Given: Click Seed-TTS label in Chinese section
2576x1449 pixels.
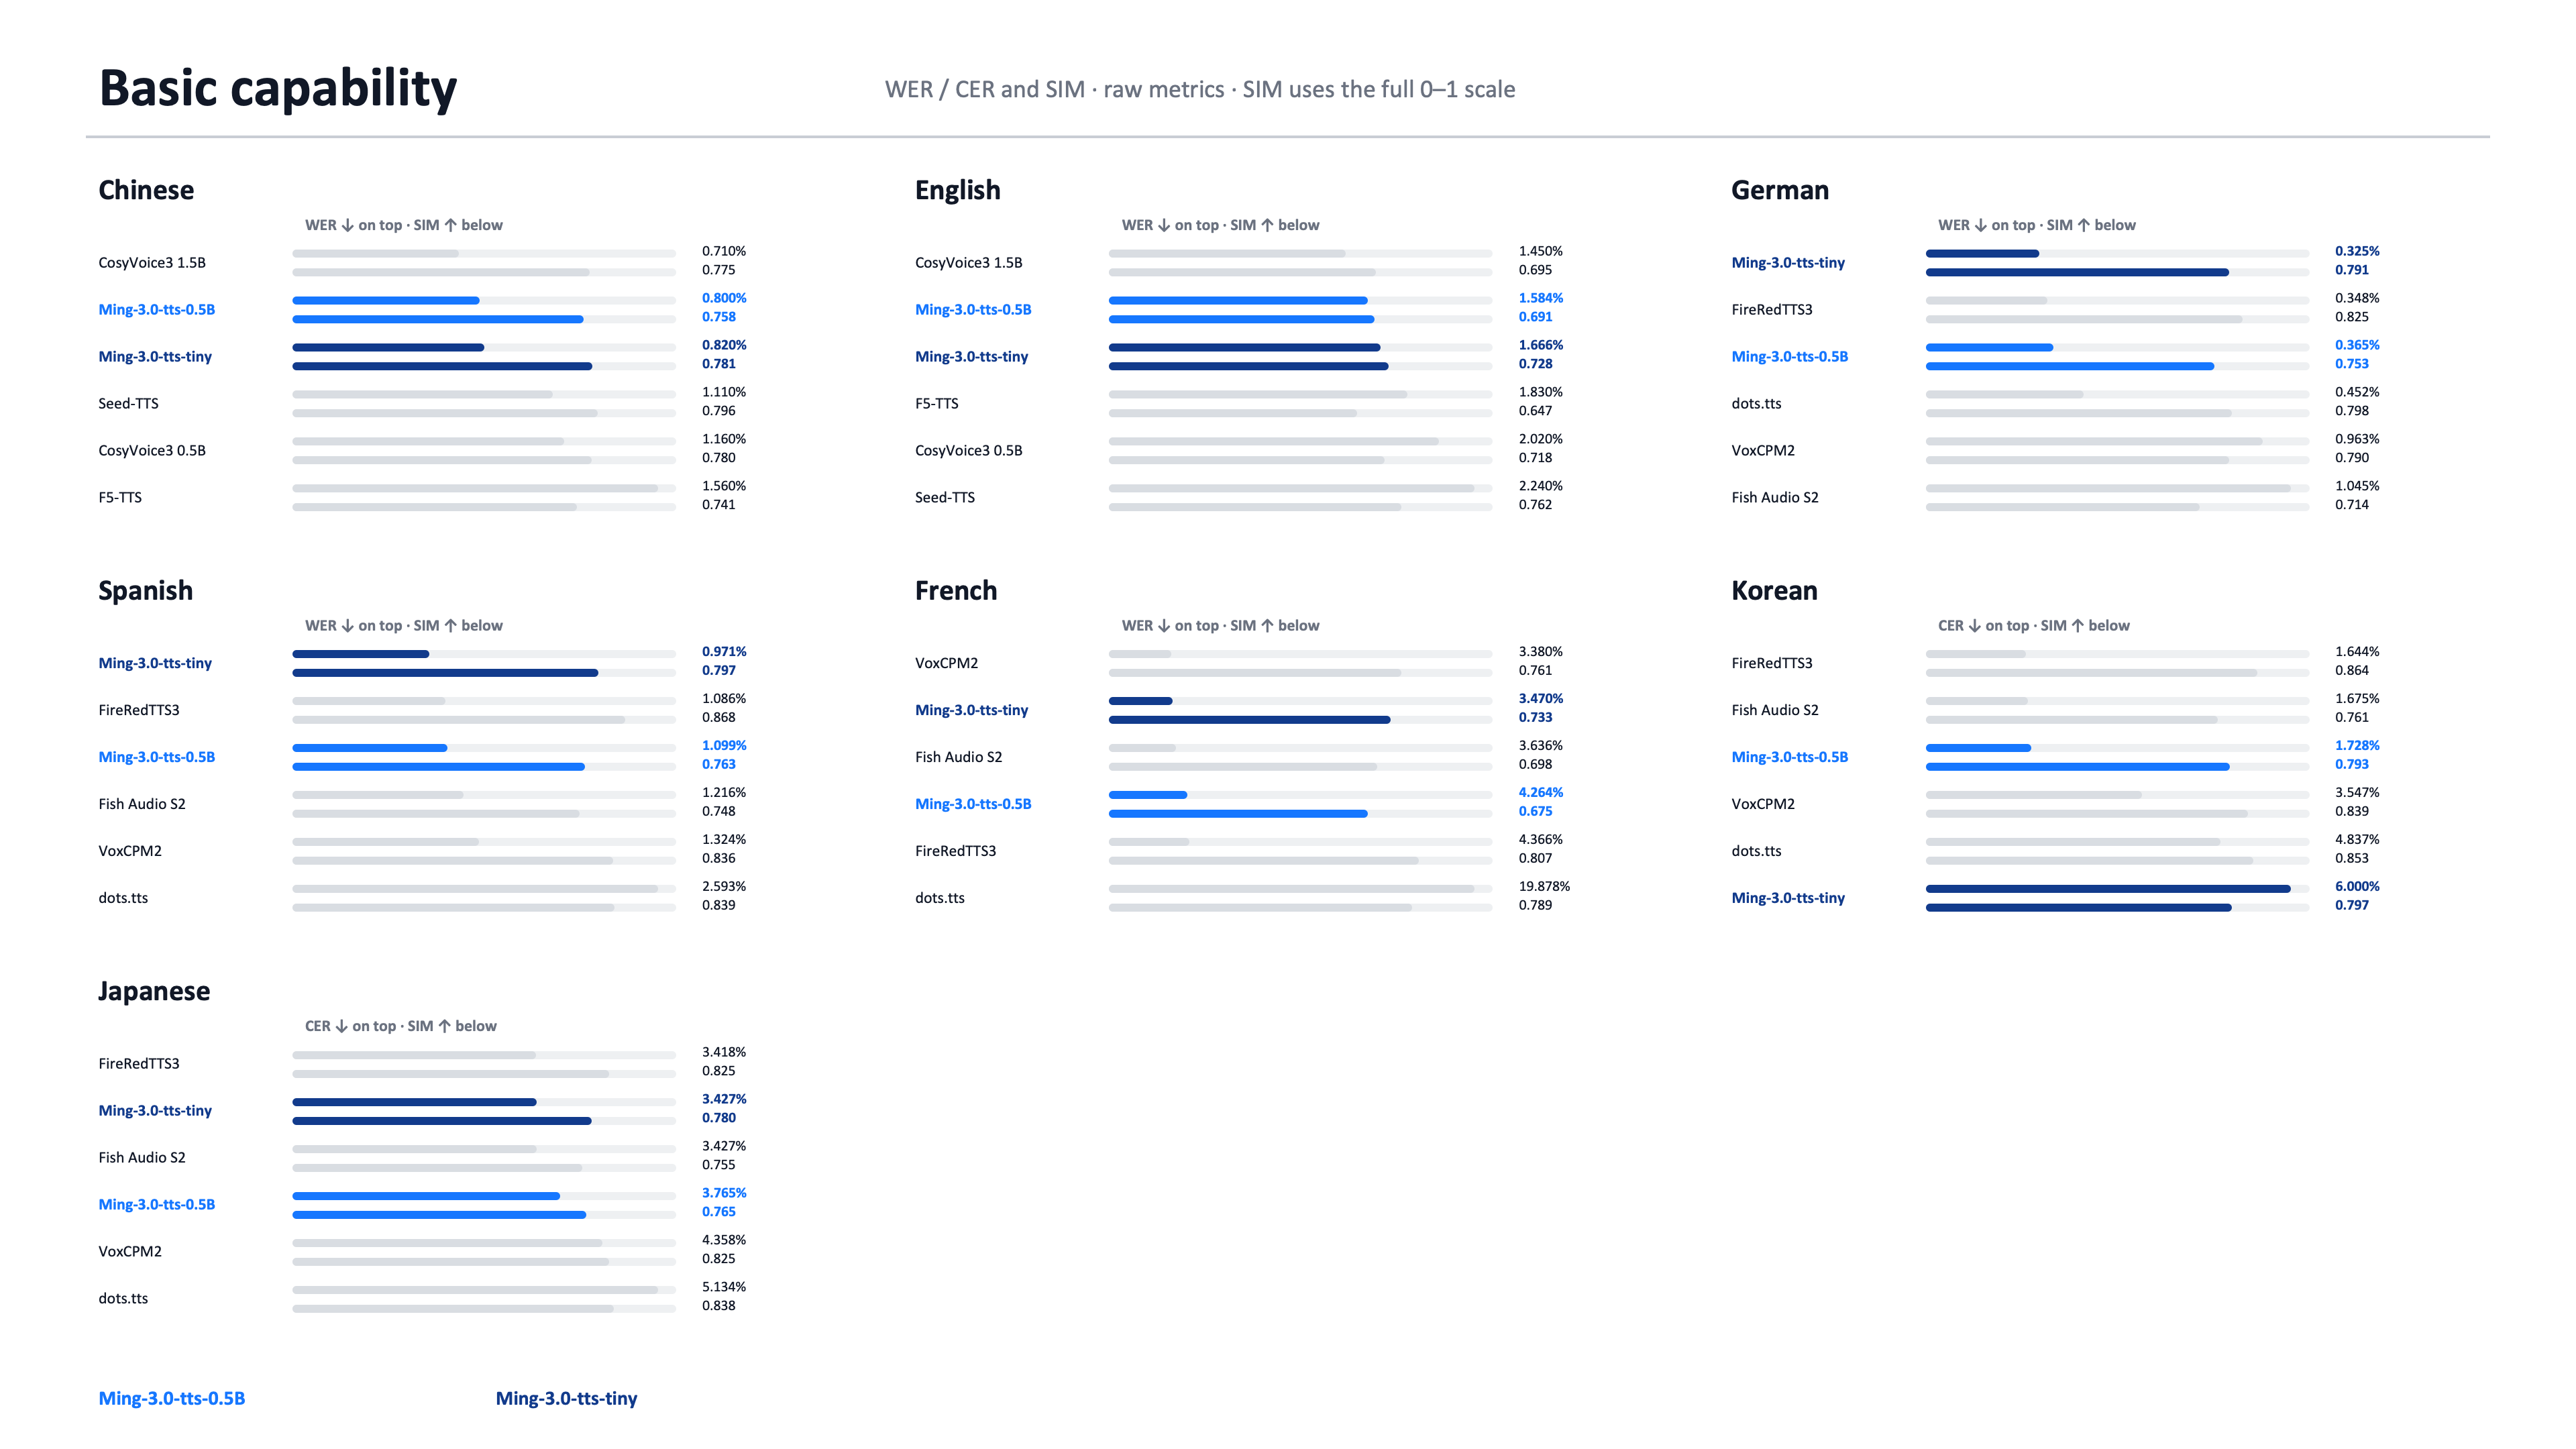Looking at the screenshot, I should [x=128, y=403].
